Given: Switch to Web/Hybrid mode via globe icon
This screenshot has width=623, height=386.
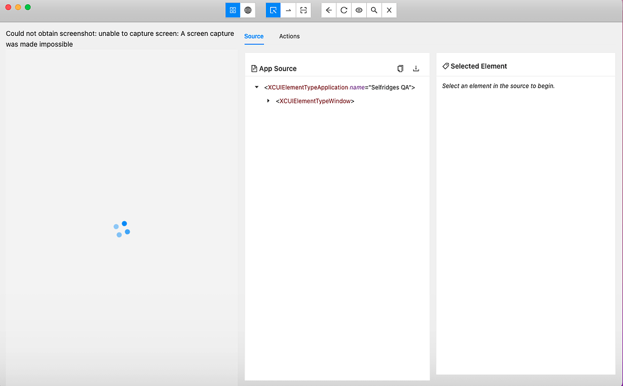Looking at the screenshot, I should (x=248, y=10).
